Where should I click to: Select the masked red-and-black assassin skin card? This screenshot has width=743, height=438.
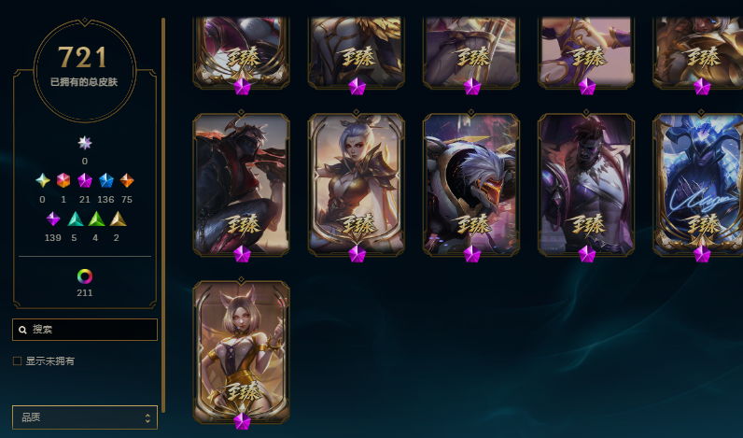coord(241,184)
